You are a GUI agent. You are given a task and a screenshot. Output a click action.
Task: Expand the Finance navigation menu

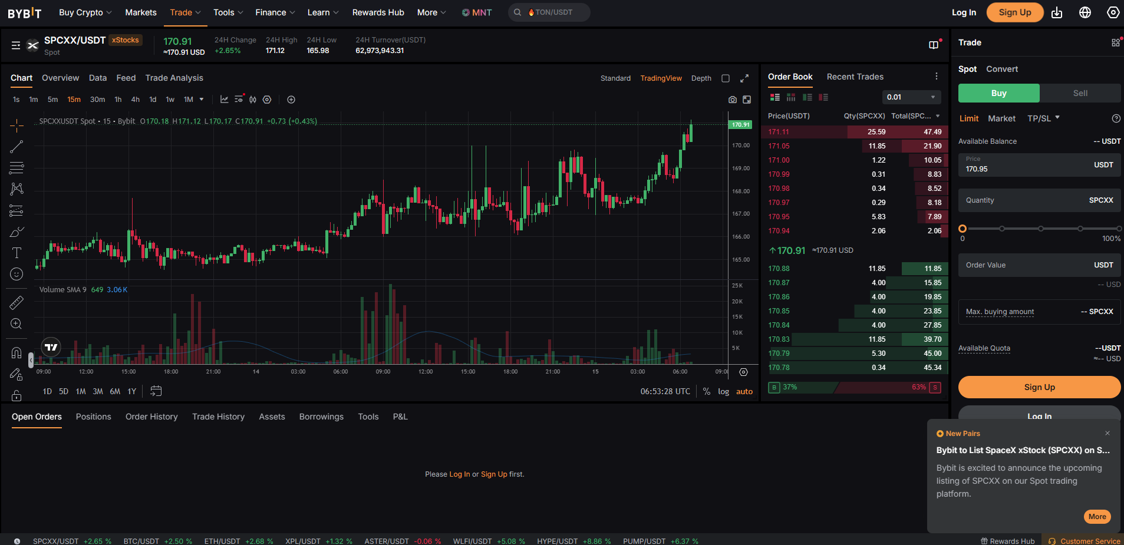pos(275,12)
